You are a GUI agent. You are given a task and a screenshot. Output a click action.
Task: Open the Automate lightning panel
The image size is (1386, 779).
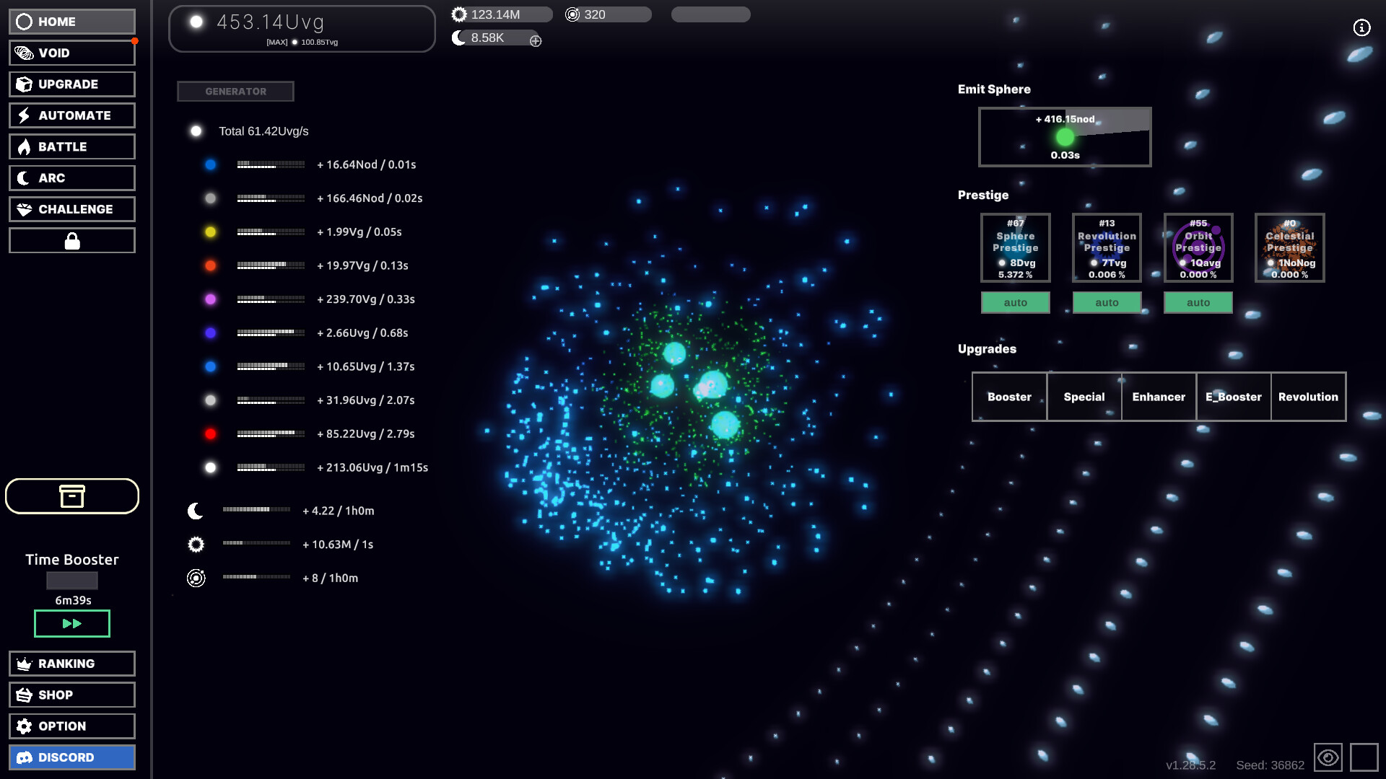click(71, 115)
